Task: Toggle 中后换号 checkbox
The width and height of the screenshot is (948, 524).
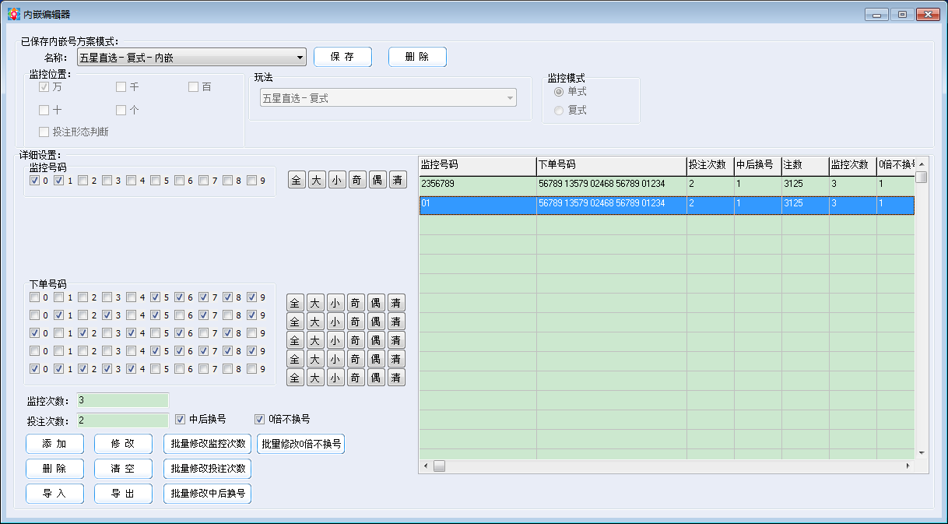Action: point(181,420)
